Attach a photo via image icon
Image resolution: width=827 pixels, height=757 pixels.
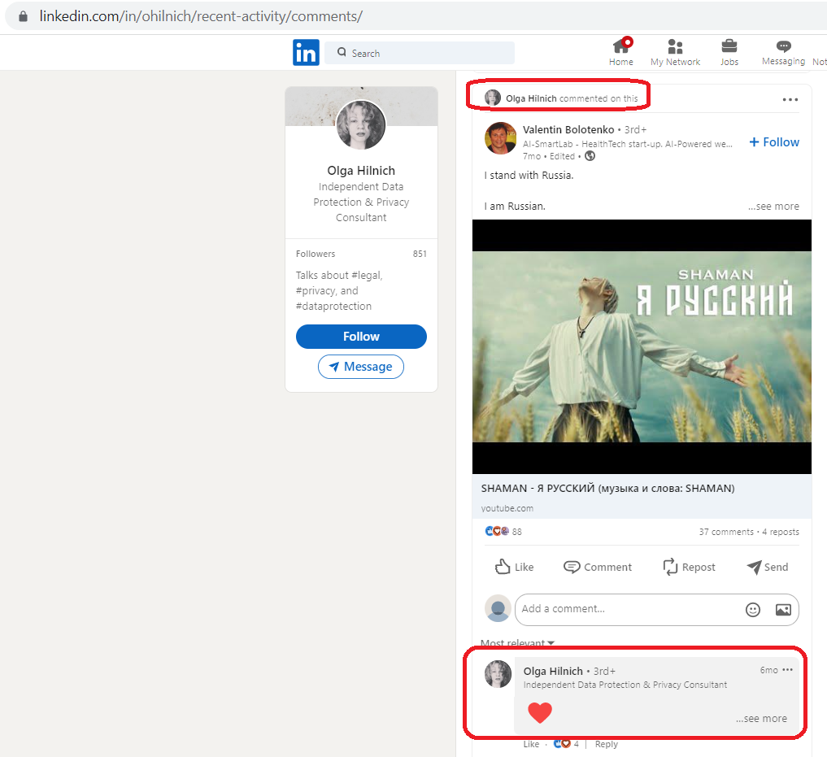pyautogui.click(x=783, y=610)
